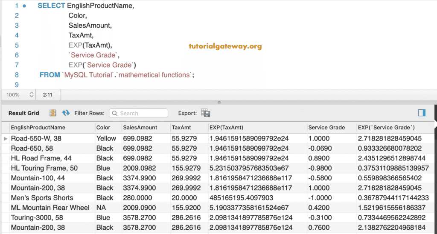This screenshot has width=437, height=234.
Task: Click the row pointer arrow beside Road-550-W
Action: click(x=6, y=138)
